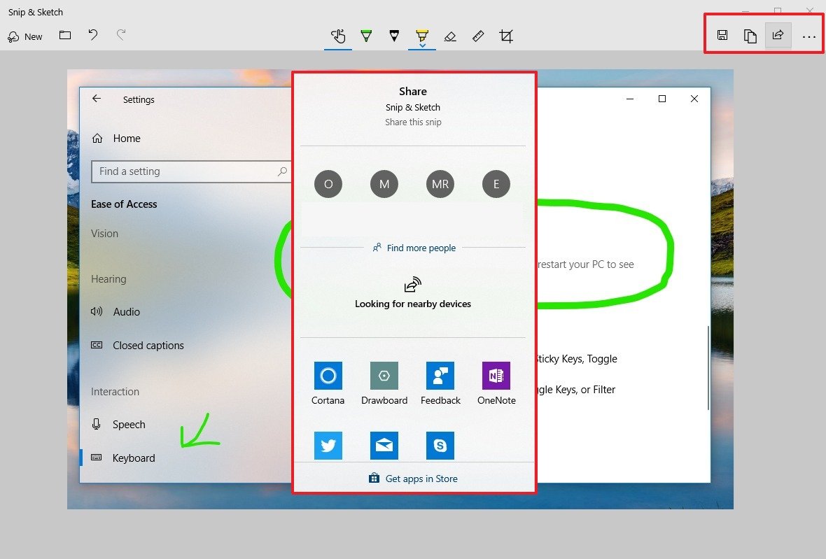Select Speech in Settings sidebar
This screenshot has width=826, height=559.
[118, 424]
